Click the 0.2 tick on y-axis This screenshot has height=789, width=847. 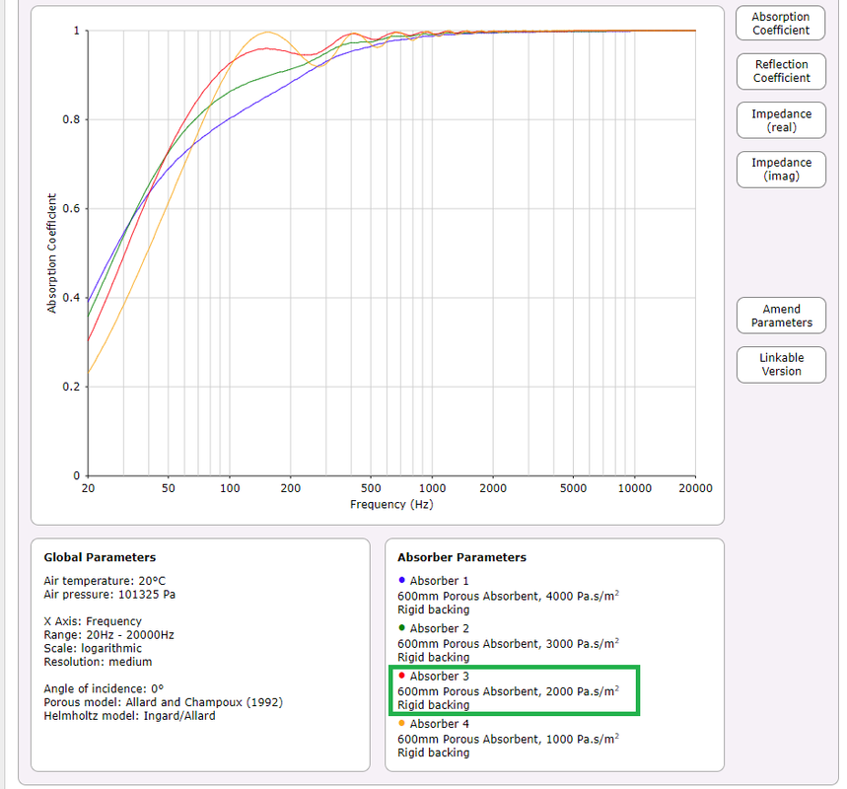point(71,387)
